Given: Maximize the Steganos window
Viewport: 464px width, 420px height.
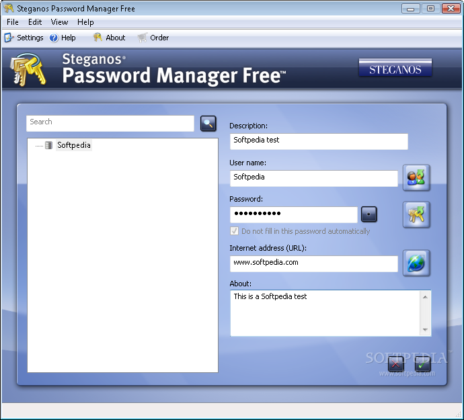Looking at the screenshot, I should click(x=430, y=9).
